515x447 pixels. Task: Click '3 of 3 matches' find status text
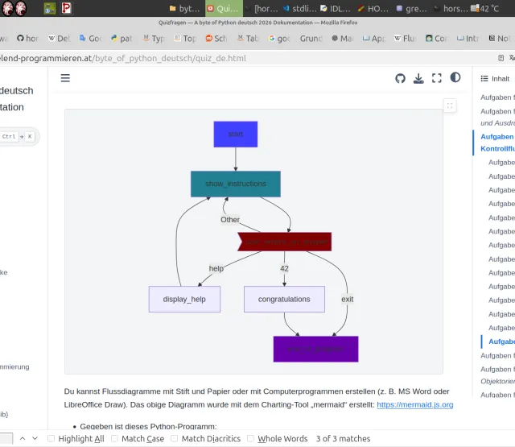point(343,438)
